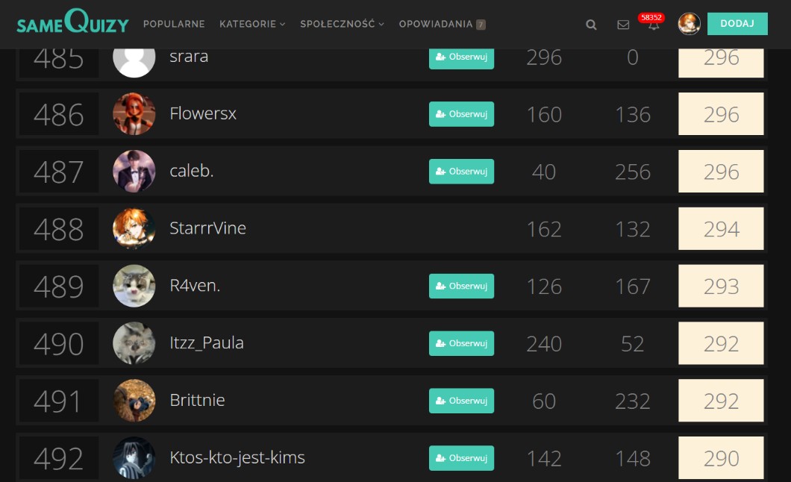Toggle Obserwuj for Itzz_Paula

click(461, 343)
